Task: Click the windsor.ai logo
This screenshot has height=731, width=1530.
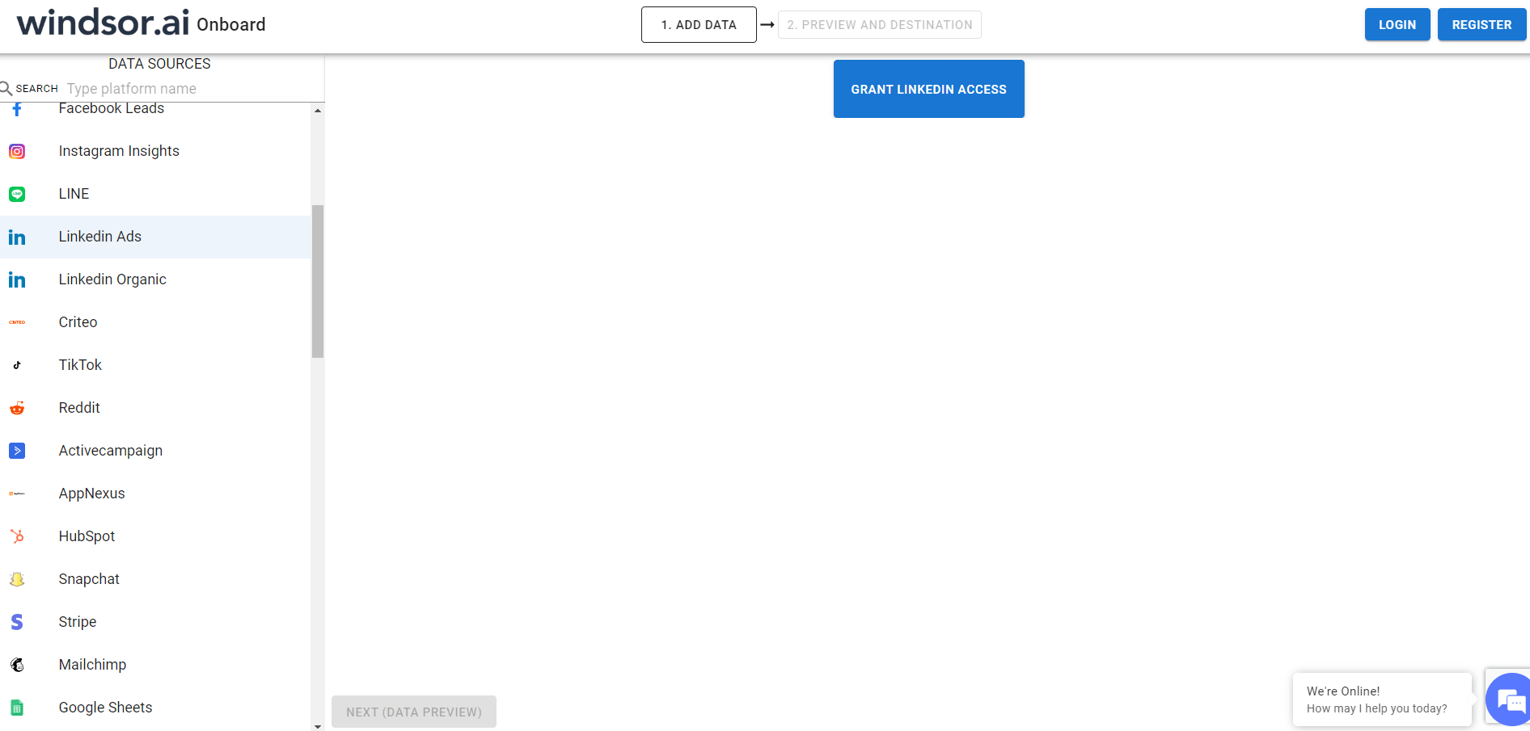Action: [x=103, y=23]
